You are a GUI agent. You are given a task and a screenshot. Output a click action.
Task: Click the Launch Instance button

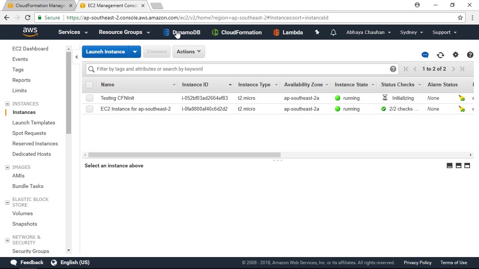(106, 52)
